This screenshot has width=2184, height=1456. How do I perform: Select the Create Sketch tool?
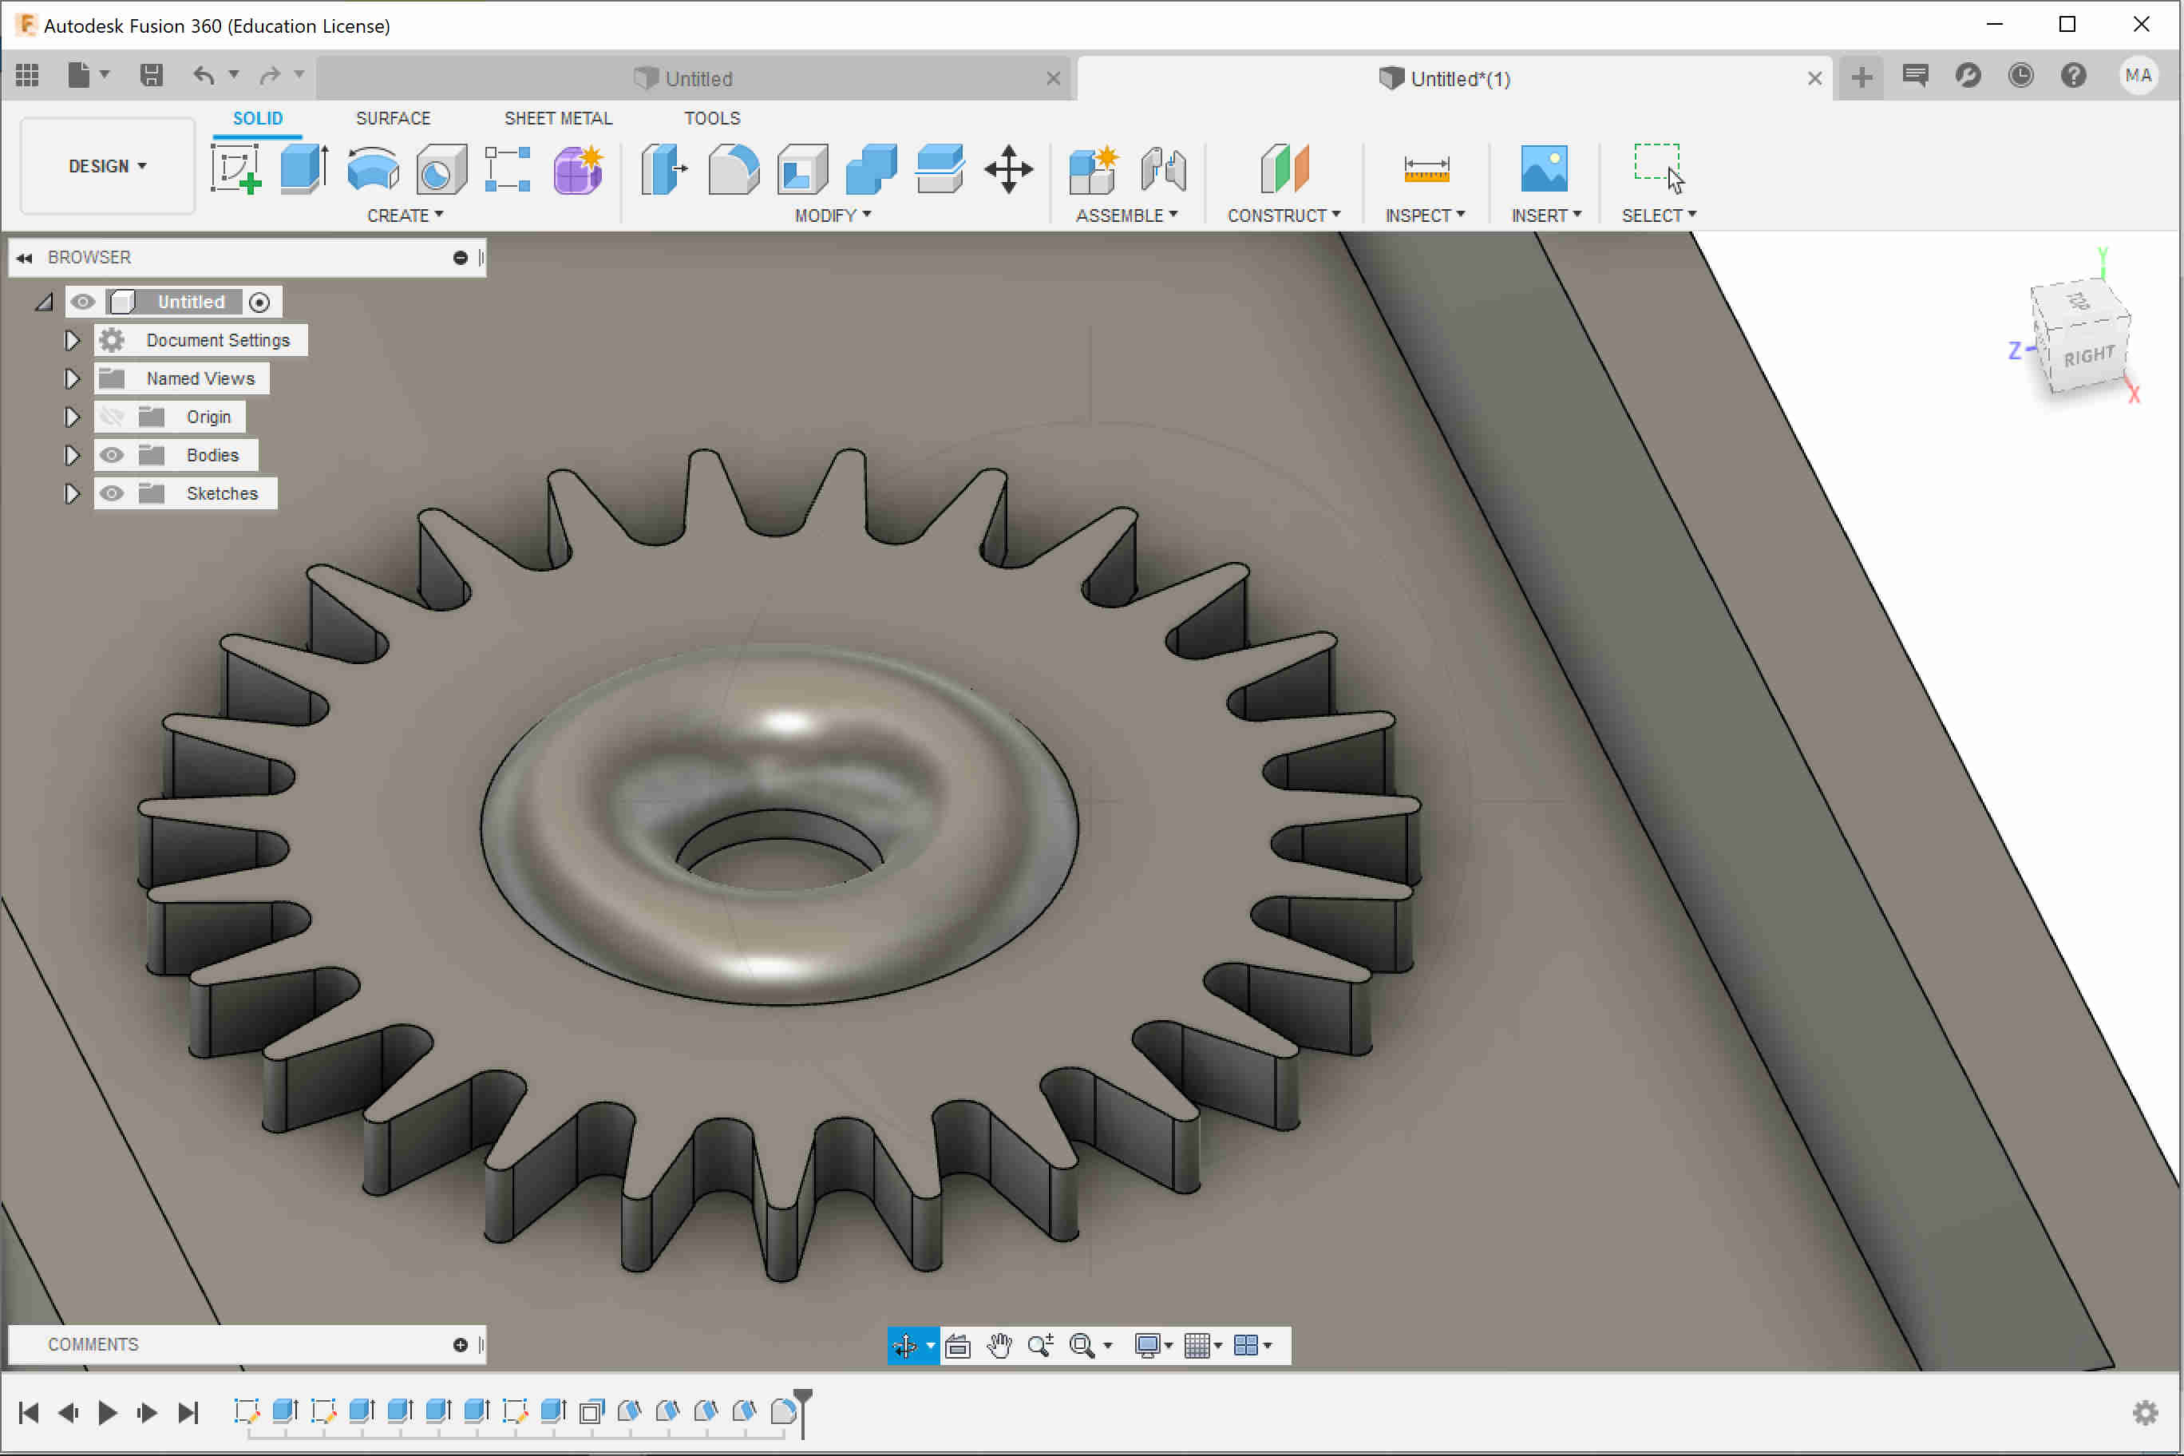[x=235, y=169]
